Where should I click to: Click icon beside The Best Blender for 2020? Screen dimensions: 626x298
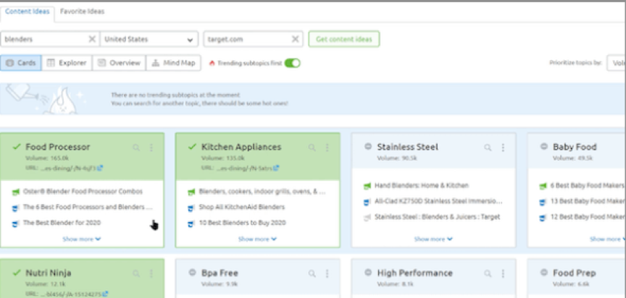pos(15,223)
